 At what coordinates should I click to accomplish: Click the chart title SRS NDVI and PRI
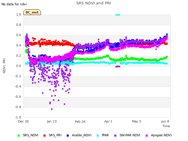(x=94, y=3)
